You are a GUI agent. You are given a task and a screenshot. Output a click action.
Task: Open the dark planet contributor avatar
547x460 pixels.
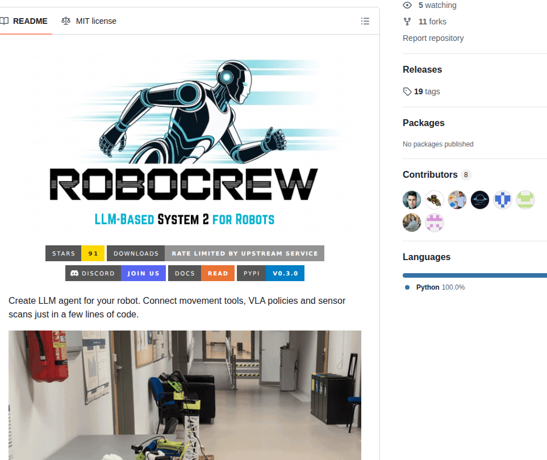[x=479, y=200]
